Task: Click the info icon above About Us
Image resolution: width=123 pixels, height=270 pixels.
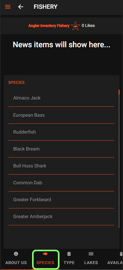Action: (16, 254)
